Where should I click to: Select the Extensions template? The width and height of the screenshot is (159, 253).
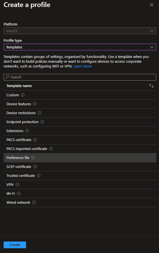point(80,131)
